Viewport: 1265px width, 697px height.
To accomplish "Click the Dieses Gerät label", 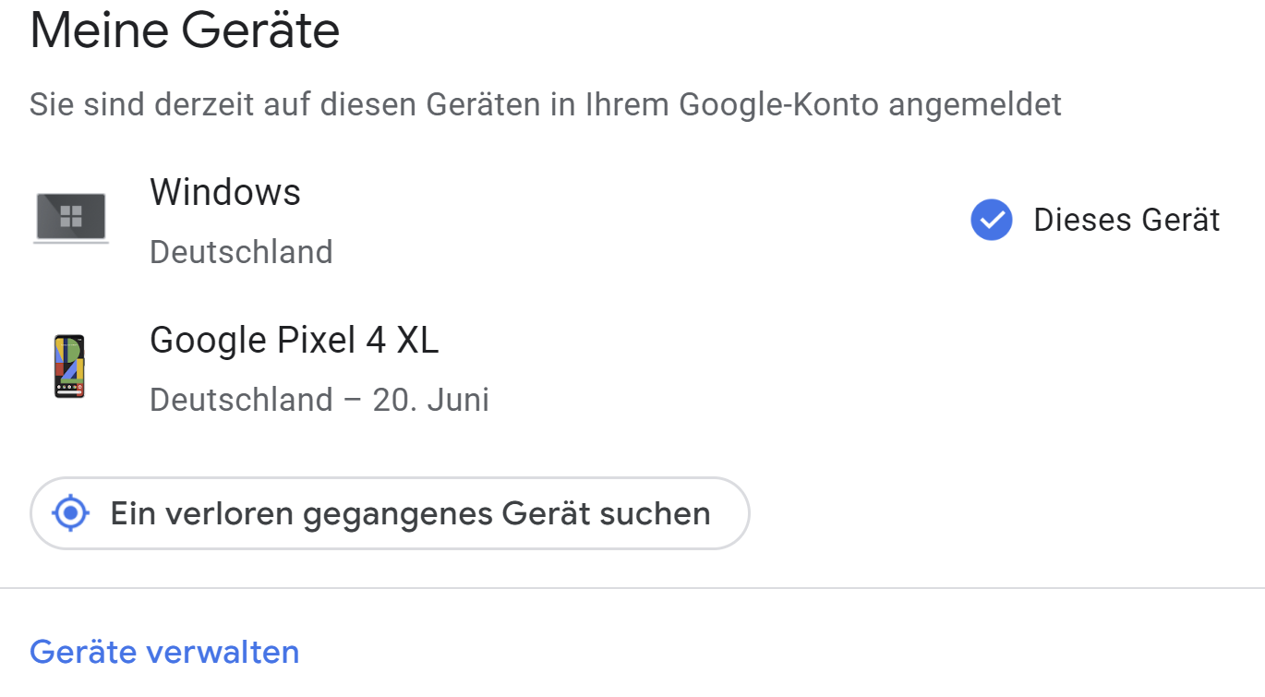I will pyautogui.click(x=1126, y=220).
